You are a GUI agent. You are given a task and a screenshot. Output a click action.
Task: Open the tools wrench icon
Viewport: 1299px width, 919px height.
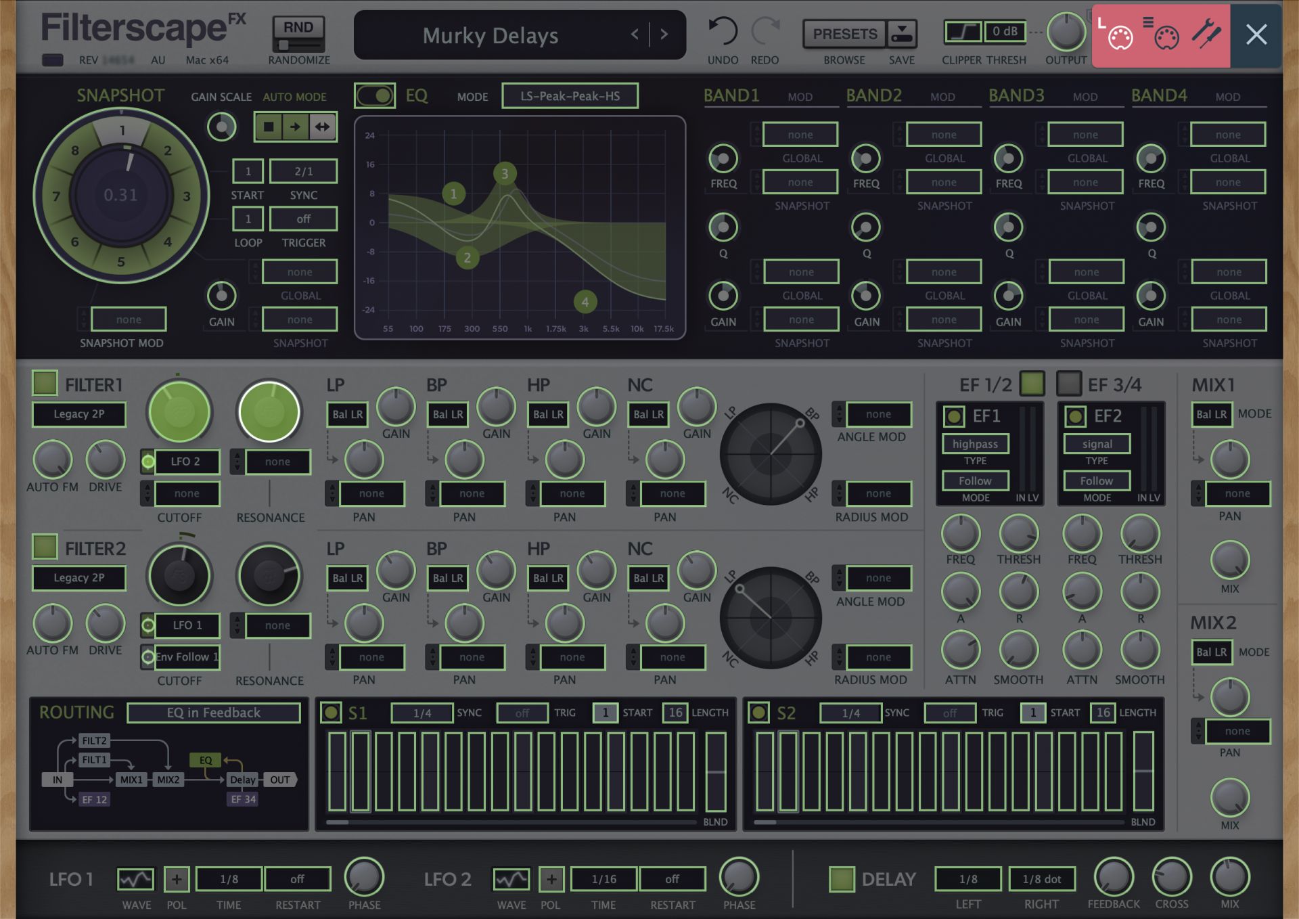(1206, 34)
